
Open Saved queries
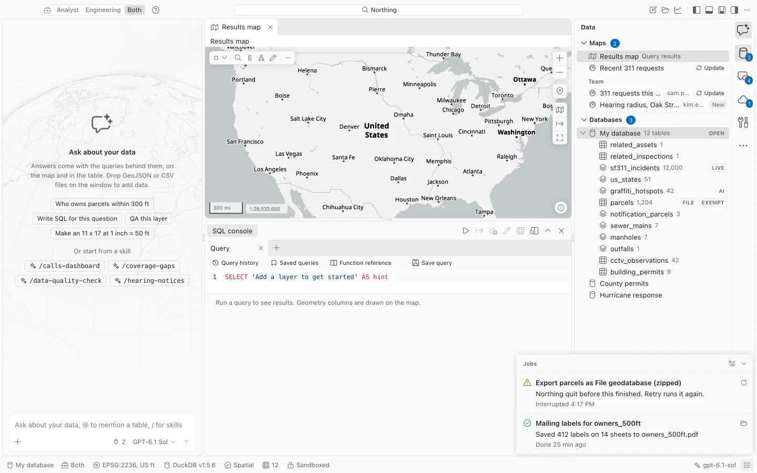(294, 263)
